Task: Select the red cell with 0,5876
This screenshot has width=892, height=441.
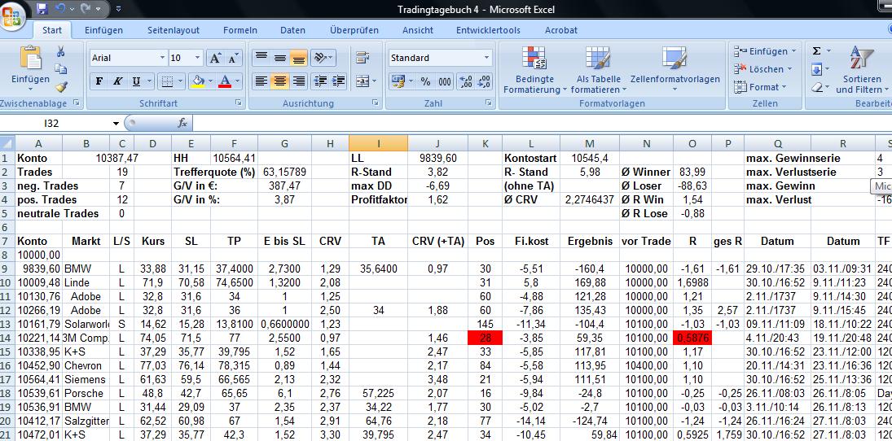Action: pyautogui.click(x=692, y=338)
